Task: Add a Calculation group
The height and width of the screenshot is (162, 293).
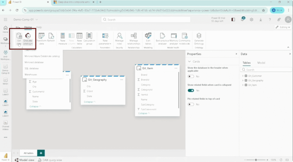Action: click(89, 39)
